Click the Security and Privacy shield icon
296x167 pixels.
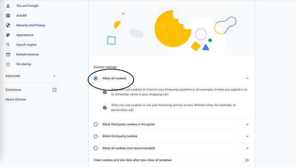pyautogui.click(x=8, y=25)
